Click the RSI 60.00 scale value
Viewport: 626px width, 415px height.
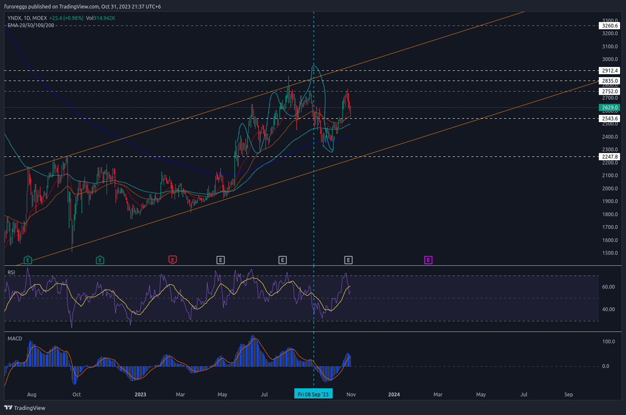pyautogui.click(x=609, y=287)
